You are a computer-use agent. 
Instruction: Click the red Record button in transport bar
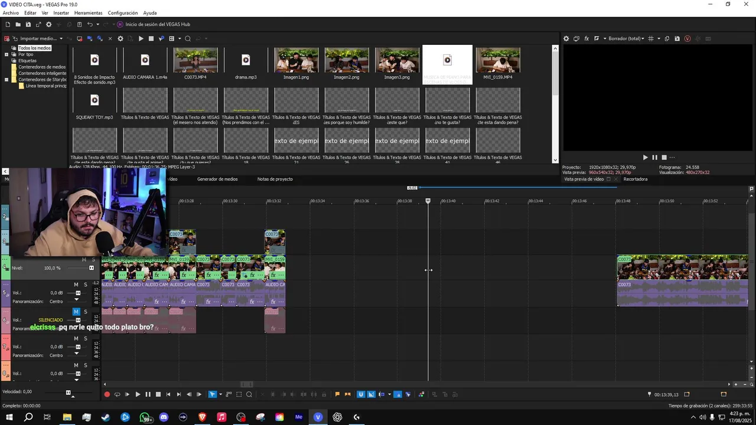(107, 394)
